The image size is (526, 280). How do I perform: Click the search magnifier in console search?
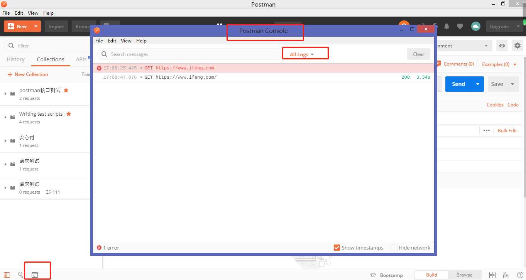tap(104, 54)
